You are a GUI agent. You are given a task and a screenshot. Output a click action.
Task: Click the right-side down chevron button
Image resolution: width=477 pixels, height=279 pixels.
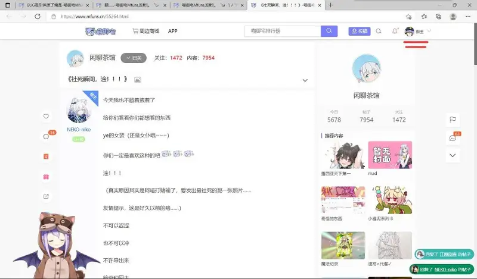click(x=453, y=155)
